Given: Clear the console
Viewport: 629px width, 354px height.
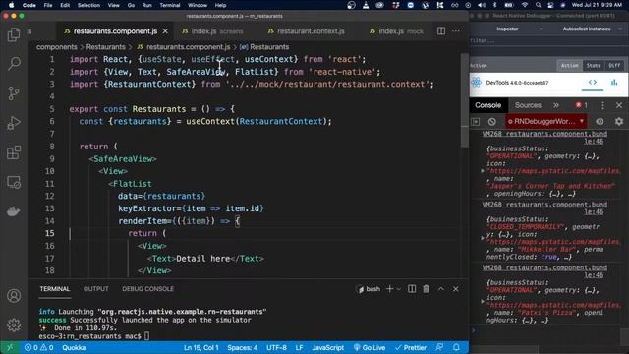Looking at the screenshot, I should pos(492,121).
